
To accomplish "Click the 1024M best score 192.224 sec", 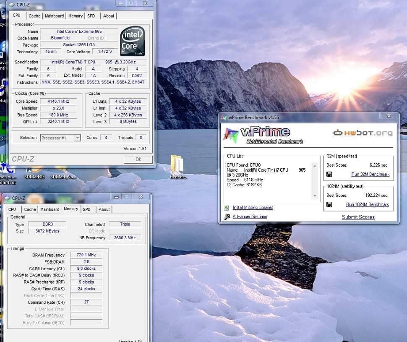I will pyautogui.click(x=376, y=195).
